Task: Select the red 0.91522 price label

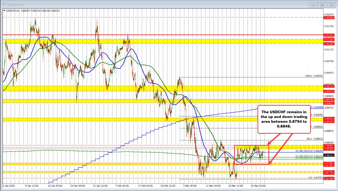Action: (329, 35)
